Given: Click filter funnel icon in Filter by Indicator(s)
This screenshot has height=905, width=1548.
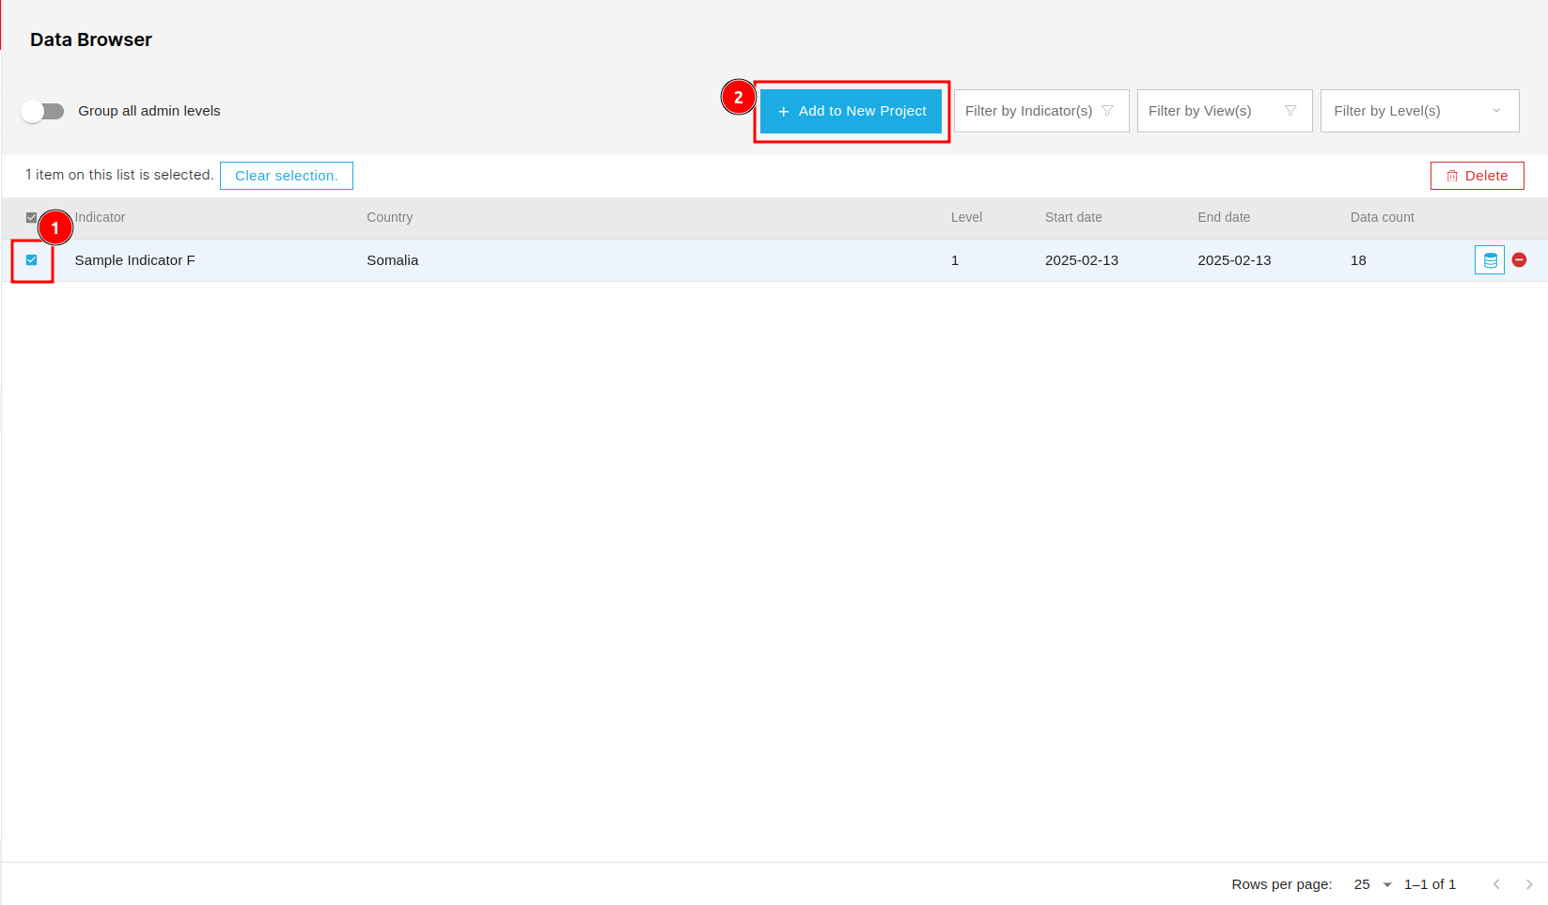Looking at the screenshot, I should click(x=1107, y=111).
